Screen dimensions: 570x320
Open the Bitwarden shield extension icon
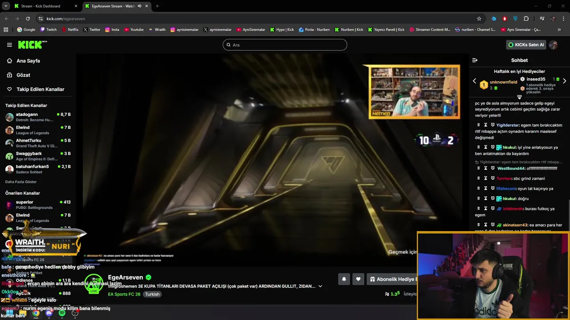point(515,19)
